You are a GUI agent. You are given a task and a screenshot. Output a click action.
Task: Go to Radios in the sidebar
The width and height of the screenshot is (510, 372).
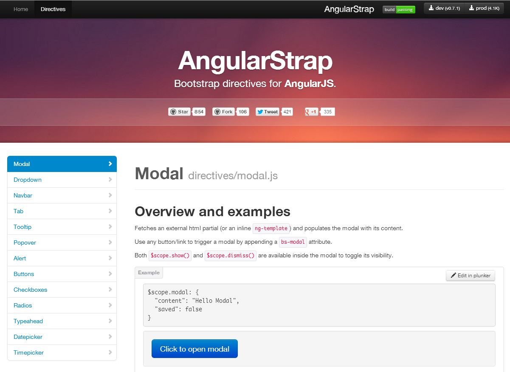point(62,305)
